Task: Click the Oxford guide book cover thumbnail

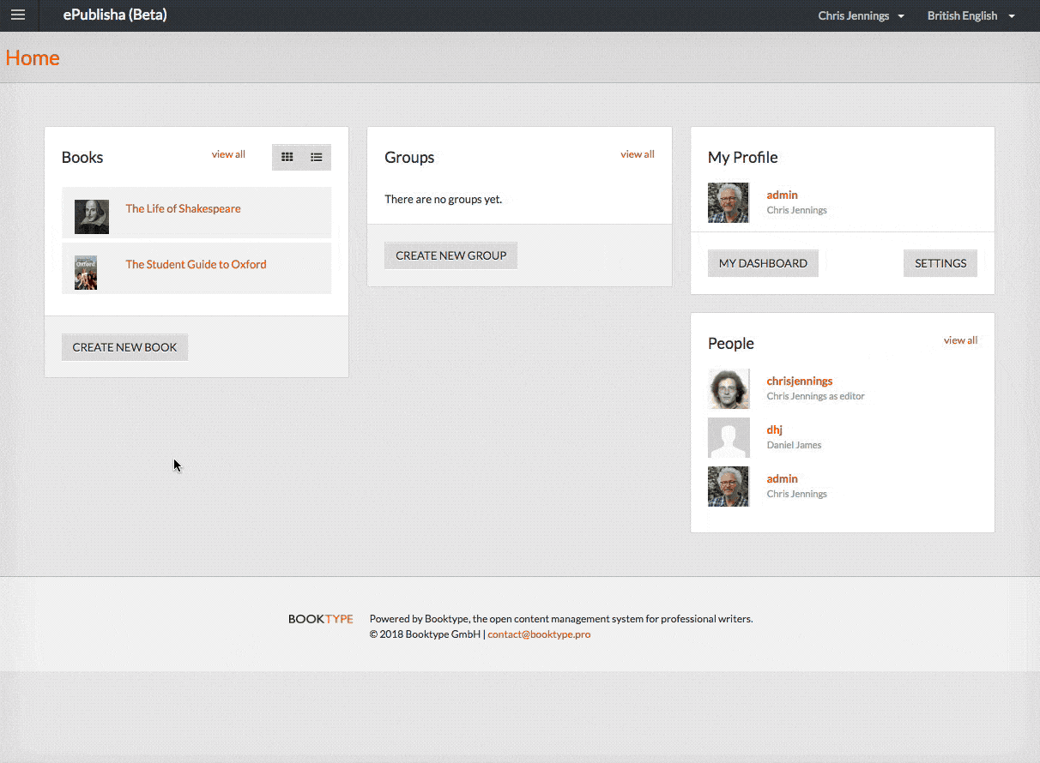Action: [x=86, y=273]
